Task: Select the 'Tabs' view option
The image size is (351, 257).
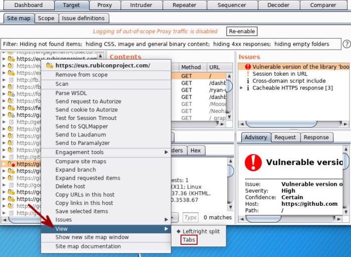Action: pyautogui.click(x=189, y=240)
